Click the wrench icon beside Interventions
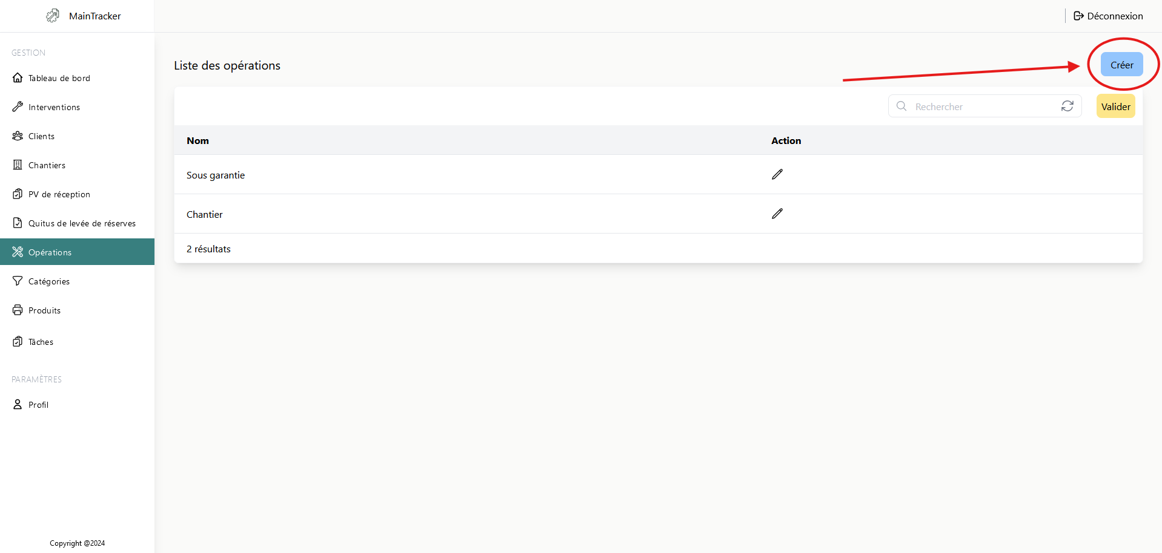This screenshot has height=553, width=1162. [x=18, y=107]
